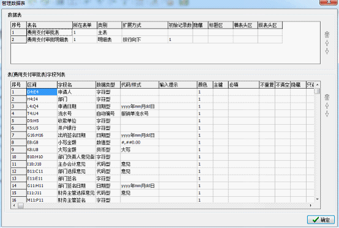Select the D4:E4 range cell
339x228 pixels.
[42, 92]
